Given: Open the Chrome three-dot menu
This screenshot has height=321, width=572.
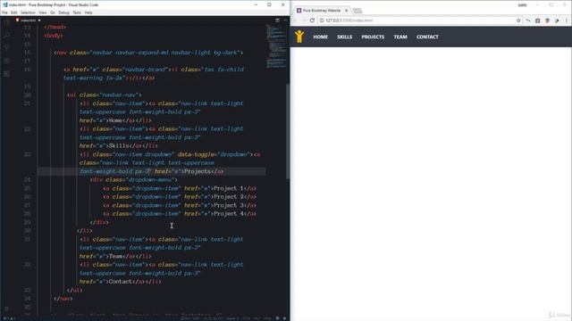Looking at the screenshot, I should tap(567, 21).
